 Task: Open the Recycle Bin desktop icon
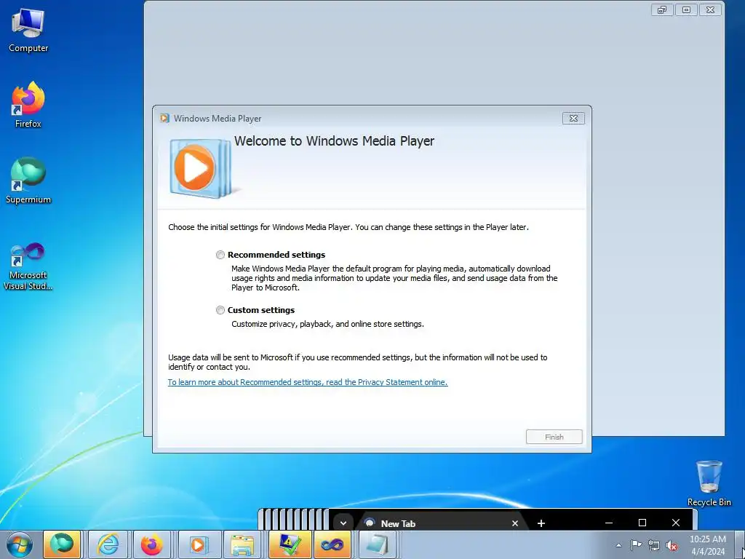click(709, 483)
